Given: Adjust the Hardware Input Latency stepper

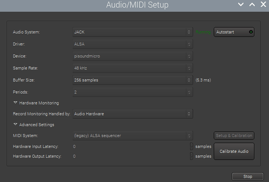Looking at the screenshot, I should 192,146.
